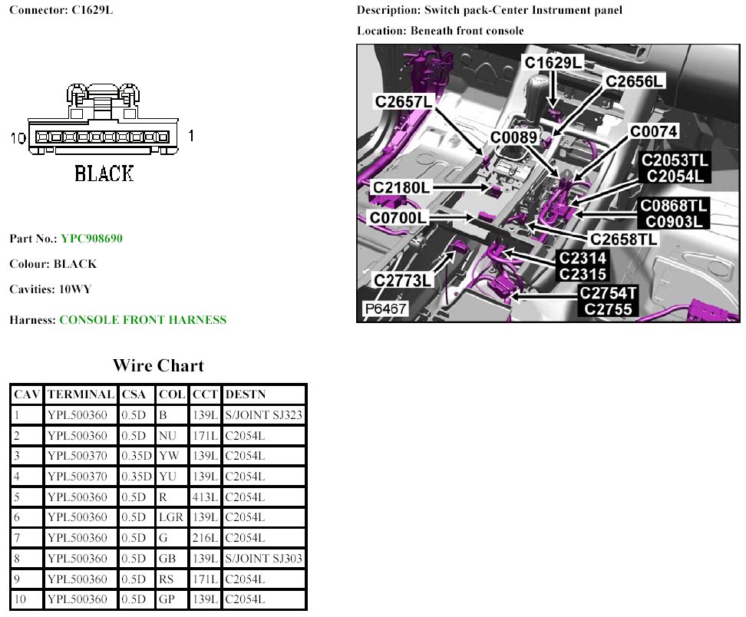Select the C2314 C2315 callout box
The height and width of the screenshot is (617, 746).
coord(583,266)
